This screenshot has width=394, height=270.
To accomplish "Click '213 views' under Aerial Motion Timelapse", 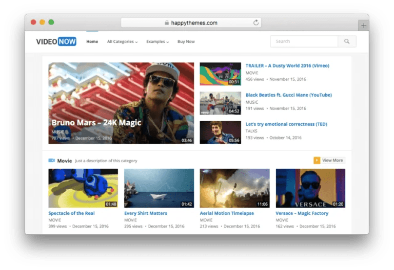I will [x=209, y=226].
